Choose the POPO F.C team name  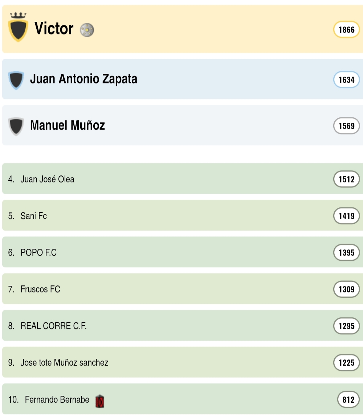pyautogui.click(x=38, y=253)
